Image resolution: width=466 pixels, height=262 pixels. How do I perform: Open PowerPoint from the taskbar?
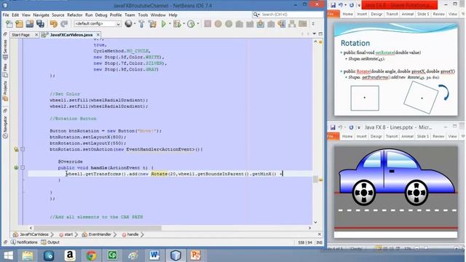pyautogui.click(x=195, y=255)
